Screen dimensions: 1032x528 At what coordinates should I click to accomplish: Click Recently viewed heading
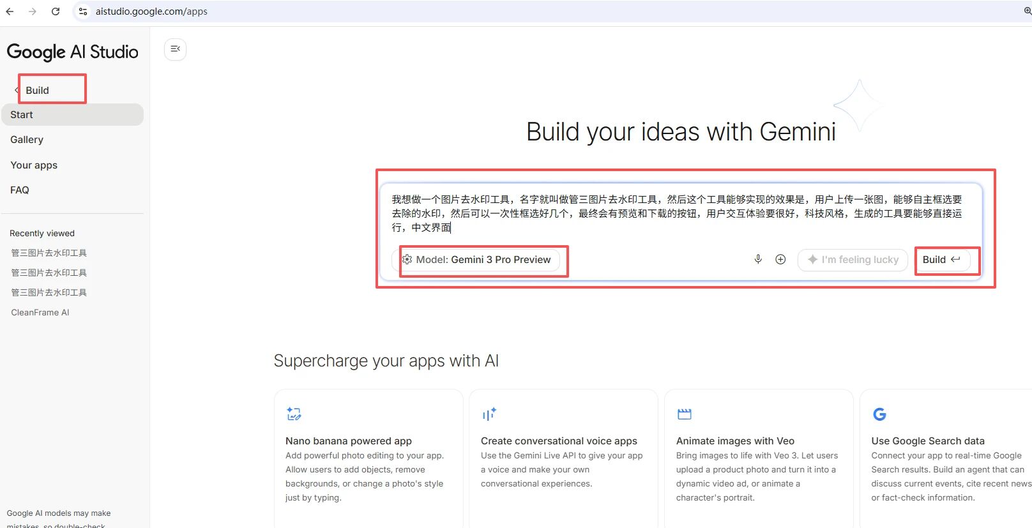pos(42,233)
